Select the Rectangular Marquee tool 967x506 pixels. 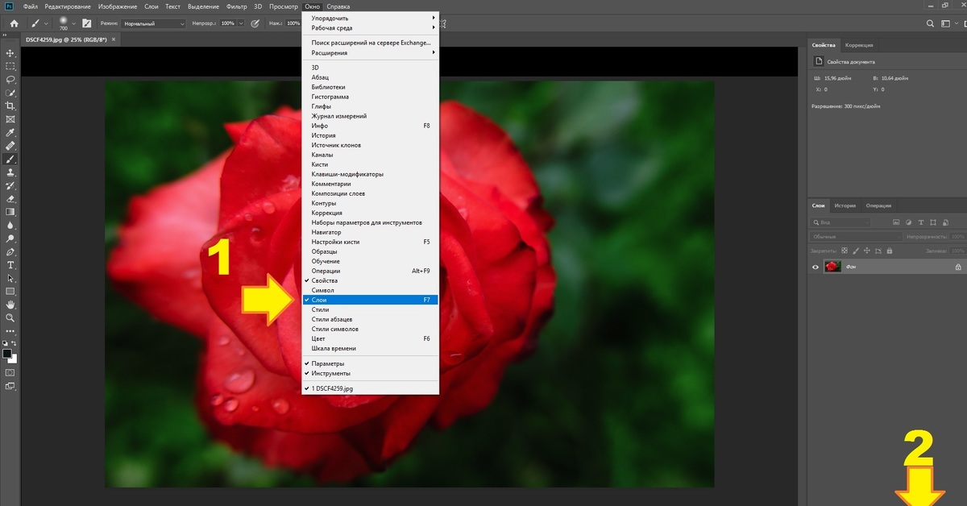point(10,66)
